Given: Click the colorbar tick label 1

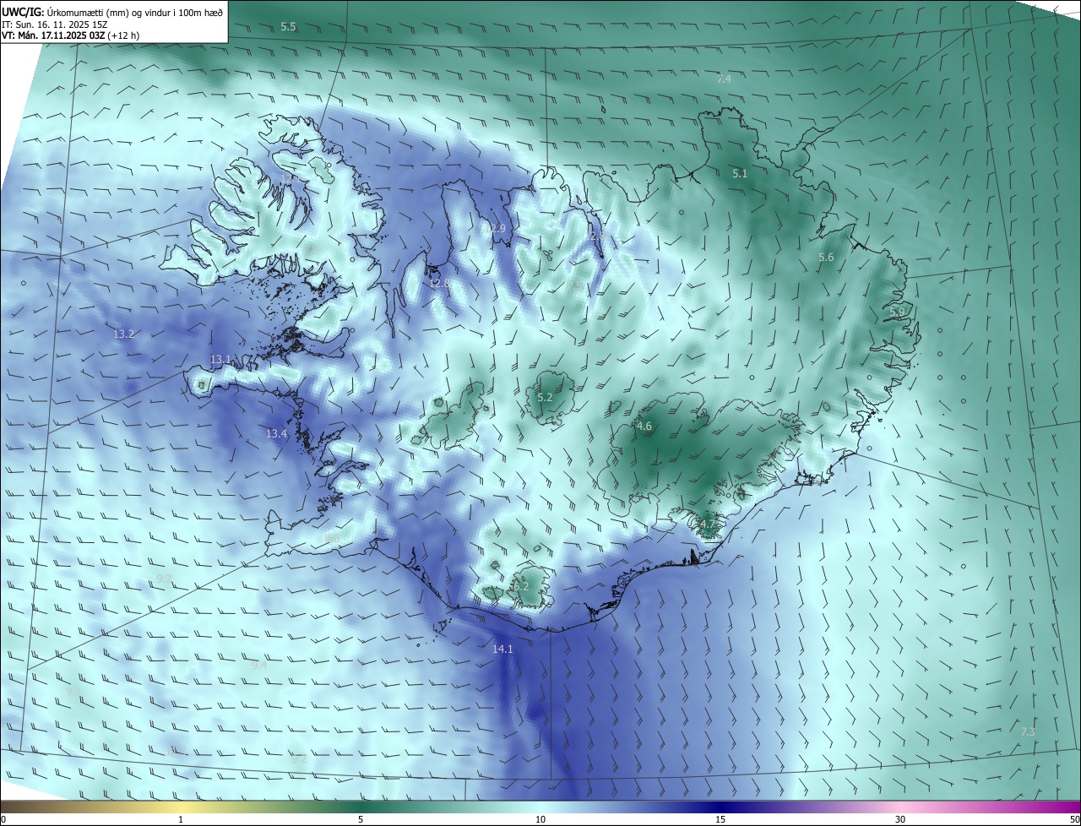Looking at the screenshot, I should pyautogui.click(x=181, y=819).
